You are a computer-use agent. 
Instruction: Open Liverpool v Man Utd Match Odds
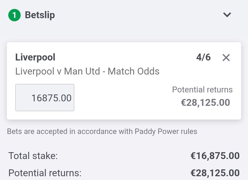(87, 71)
